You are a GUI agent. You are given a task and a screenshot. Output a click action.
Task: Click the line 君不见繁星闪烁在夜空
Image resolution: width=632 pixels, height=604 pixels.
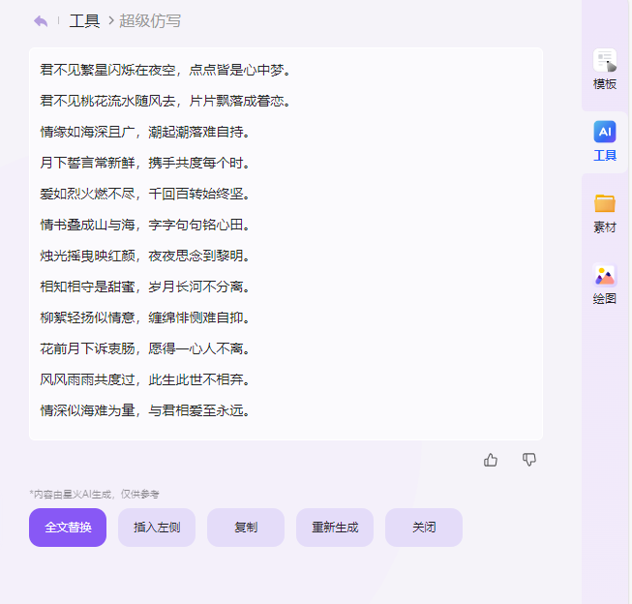pos(107,70)
